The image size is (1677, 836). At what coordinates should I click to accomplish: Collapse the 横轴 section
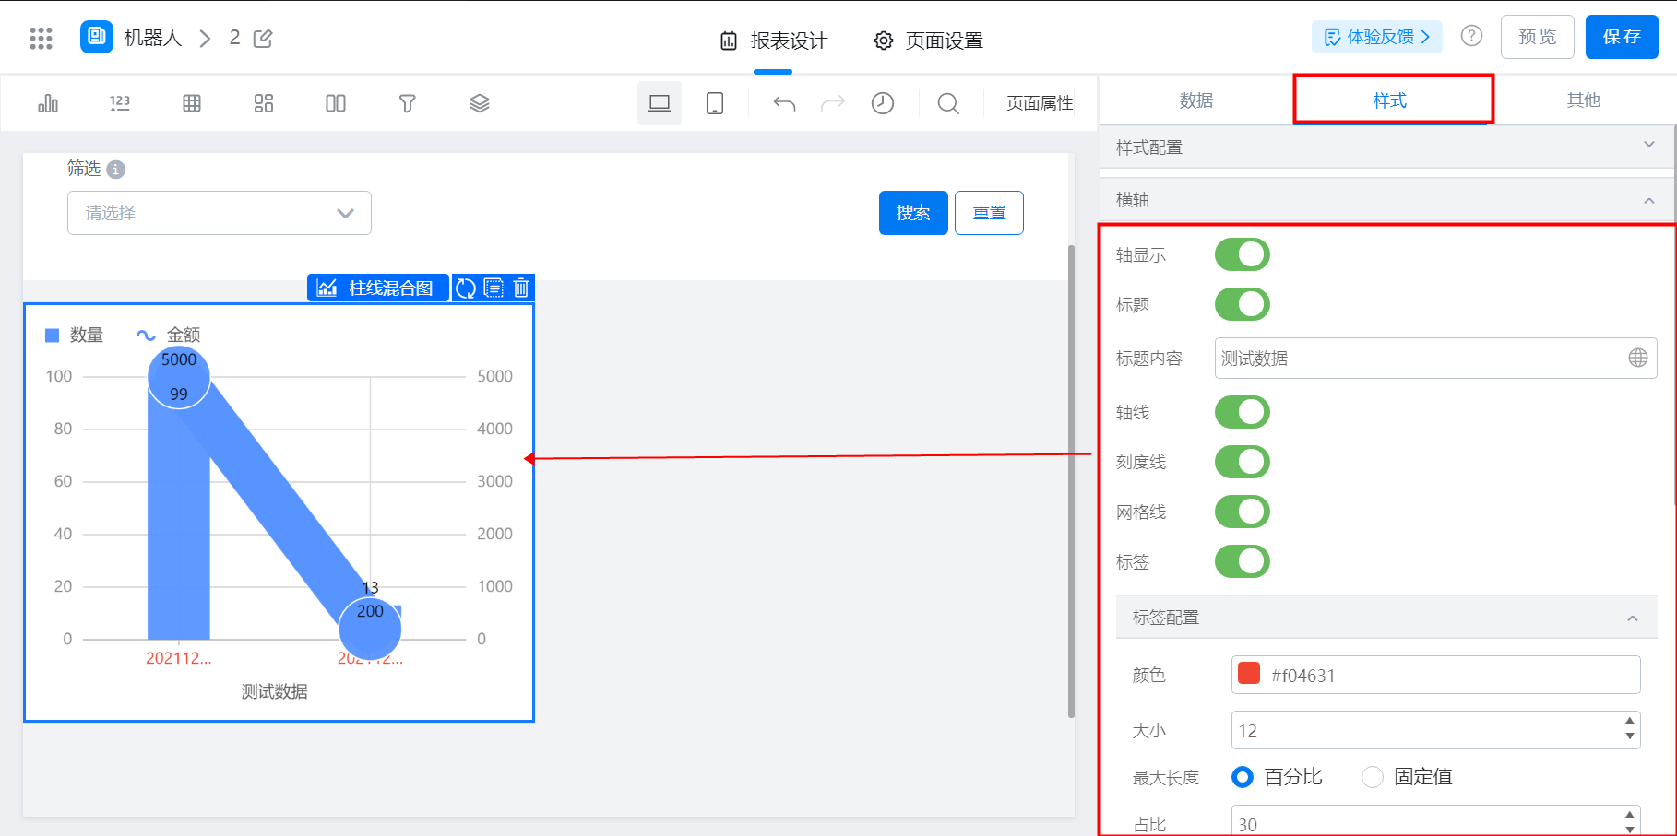point(1648,200)
